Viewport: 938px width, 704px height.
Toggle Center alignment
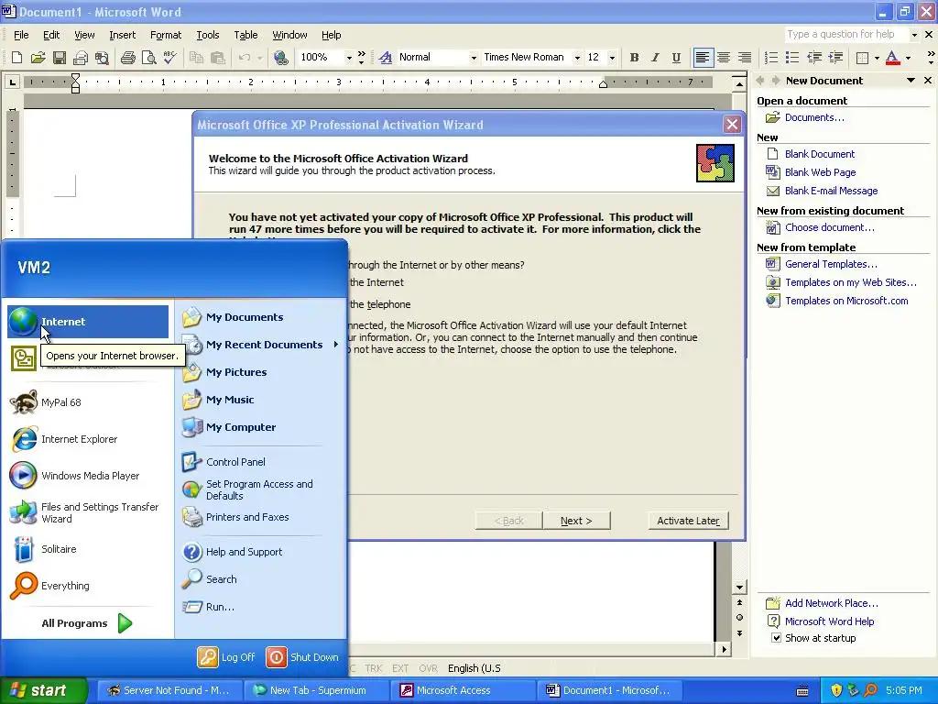point(724,58)
